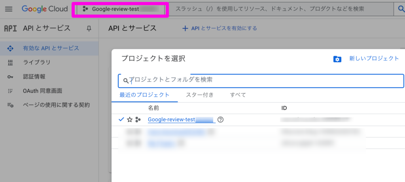Click the ページの使用に関する契約 settings-list icon

[10, 105]
